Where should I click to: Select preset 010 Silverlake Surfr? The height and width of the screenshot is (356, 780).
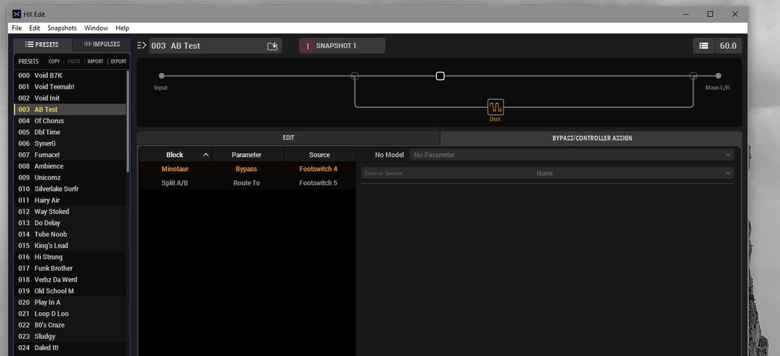pos(70,189)
